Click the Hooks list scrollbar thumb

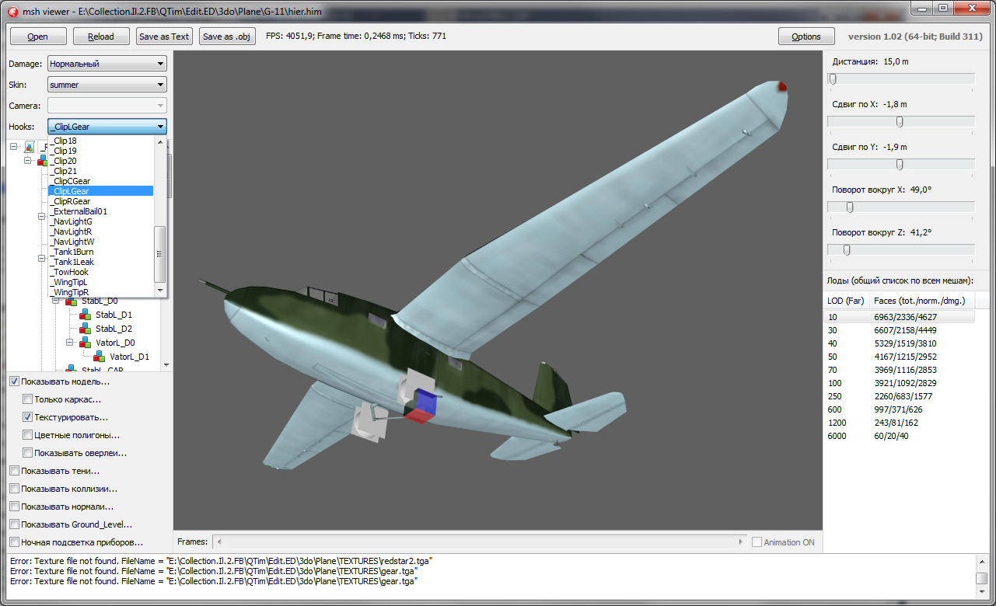[x=160, y=254]
